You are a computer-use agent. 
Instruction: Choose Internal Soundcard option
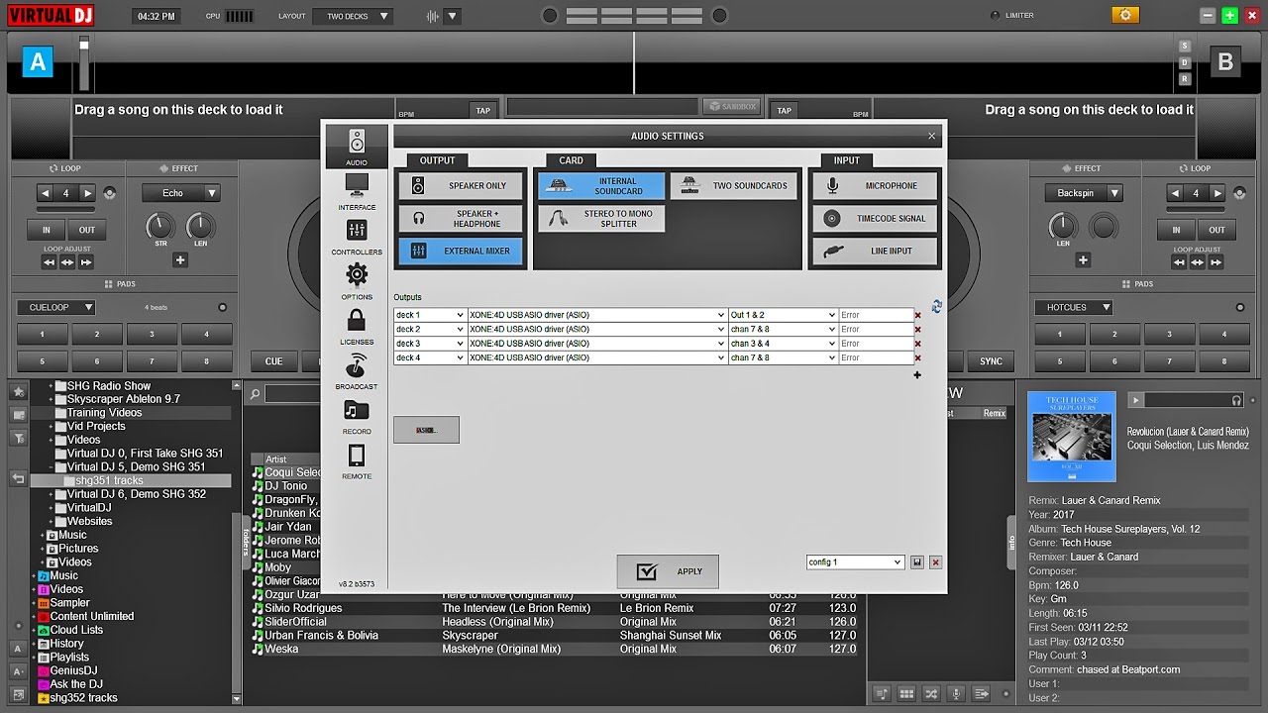tap(601, 186)
